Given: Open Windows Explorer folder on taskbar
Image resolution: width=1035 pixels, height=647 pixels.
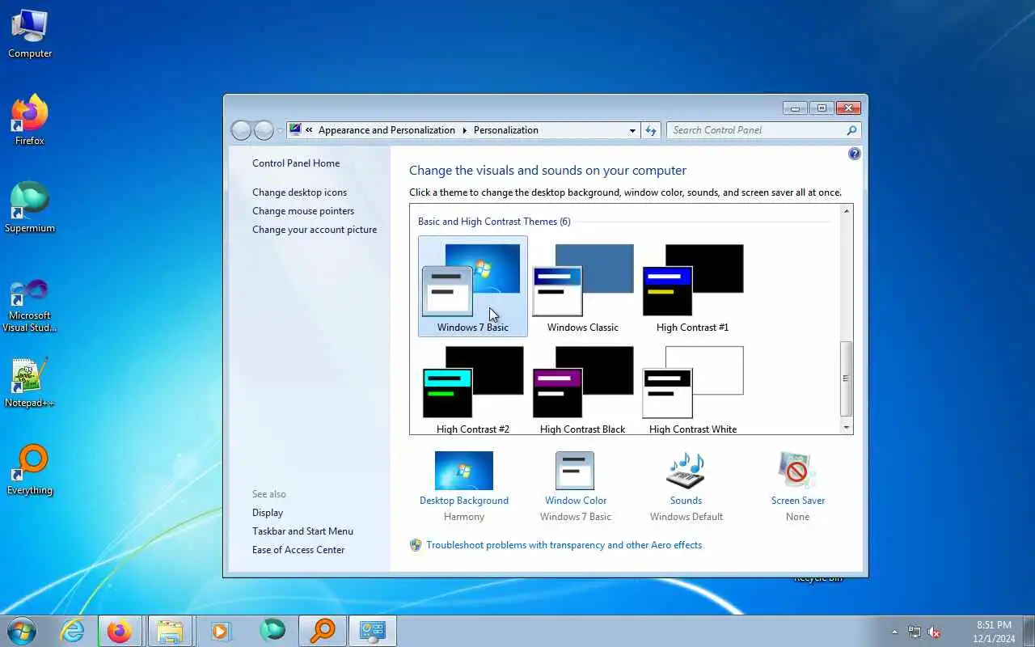Looking at the screenshot, I should point(170,631).
